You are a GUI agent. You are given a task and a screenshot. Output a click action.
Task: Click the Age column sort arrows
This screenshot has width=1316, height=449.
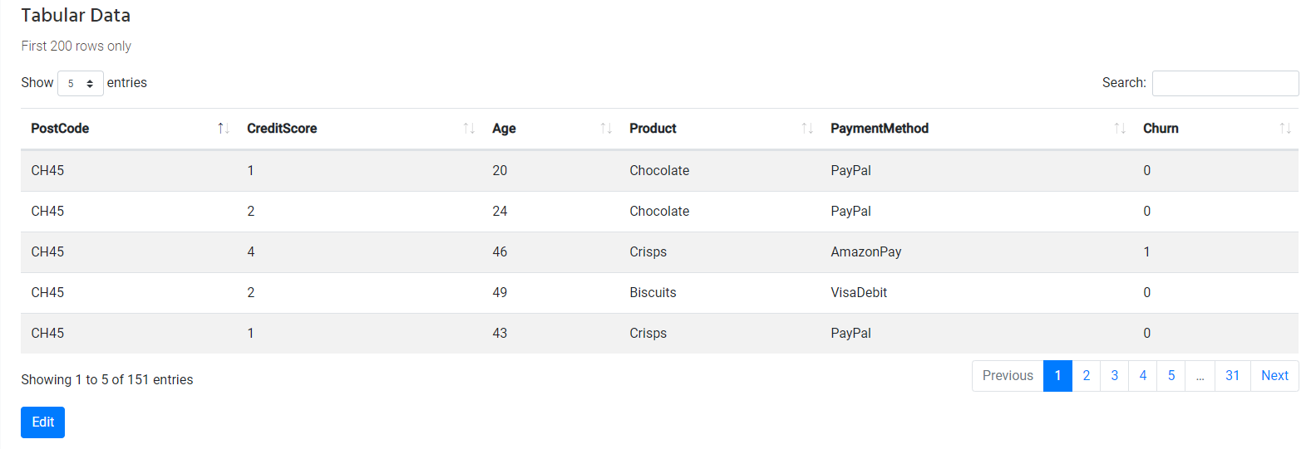coord(606,129)
